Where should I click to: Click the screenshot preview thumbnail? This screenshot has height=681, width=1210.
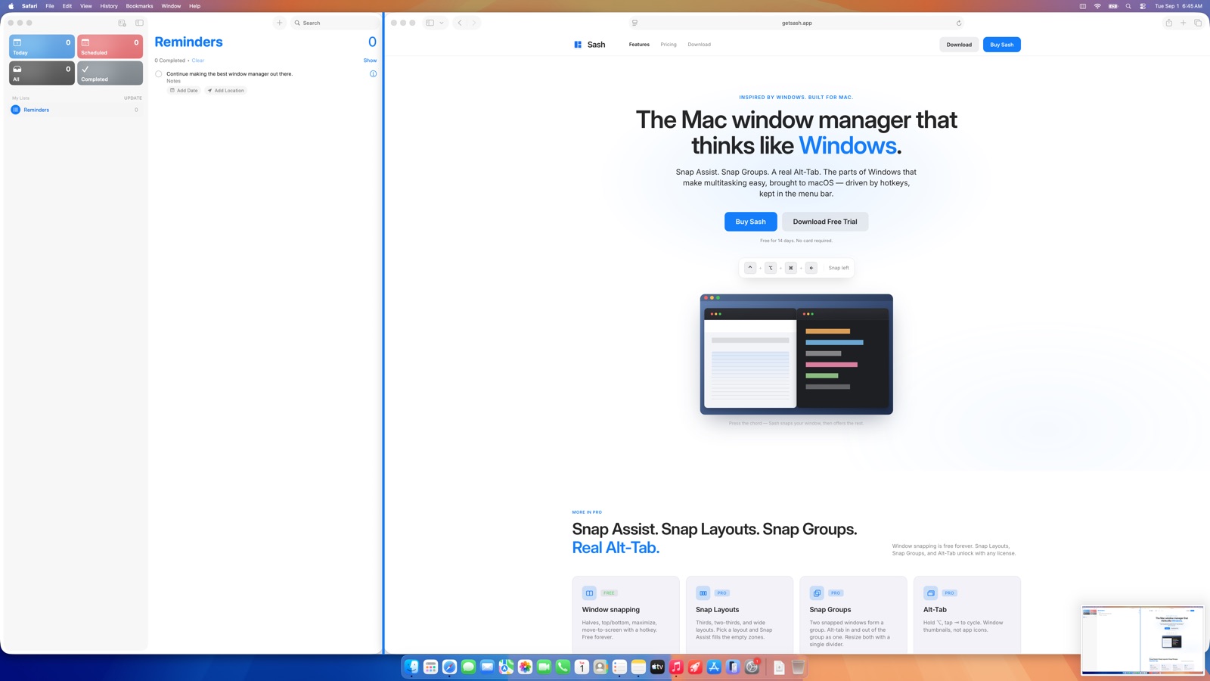pyautogui.click(x=1143, y=640)
